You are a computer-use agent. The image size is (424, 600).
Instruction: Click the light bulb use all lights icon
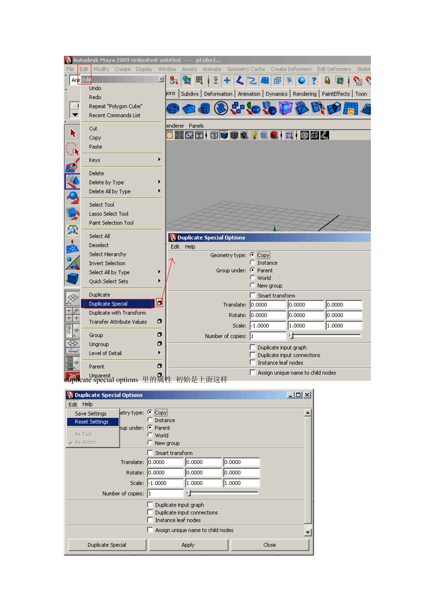pyautogui.click(x=254, y=135)
